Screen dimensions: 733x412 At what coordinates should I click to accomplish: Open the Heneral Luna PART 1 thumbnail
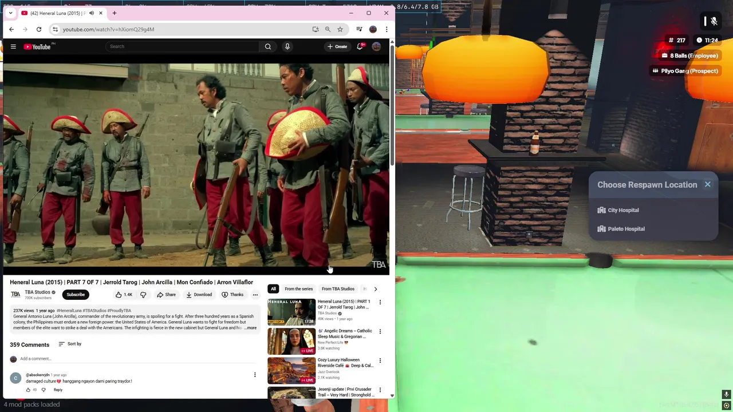click(291, 311)
